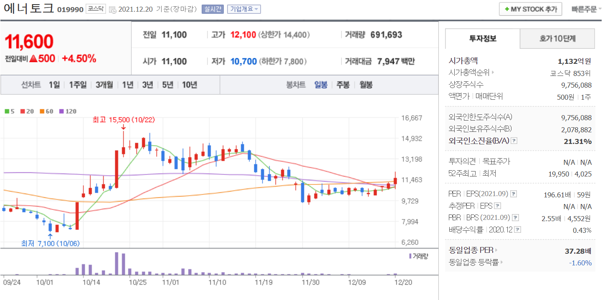
Task: Click the 외국인소진율 value 21.31%
Action: tap(578, 141)
